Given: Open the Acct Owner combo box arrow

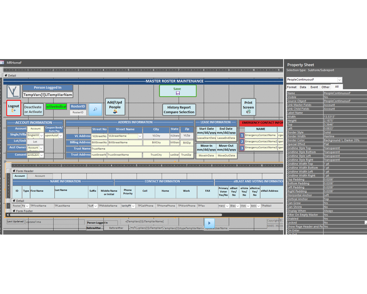Looking at the screenshot, I should (x=41, y=148).
